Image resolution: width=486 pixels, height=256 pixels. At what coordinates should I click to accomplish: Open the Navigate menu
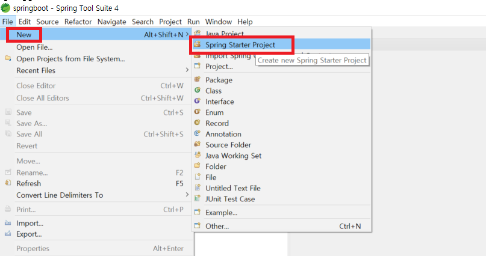pyautogui.click(x=111, y=22)
